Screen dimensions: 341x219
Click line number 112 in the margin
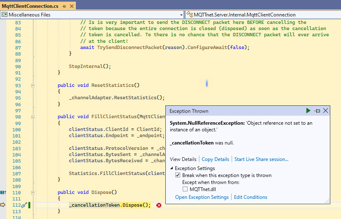[x=16, y=205]
